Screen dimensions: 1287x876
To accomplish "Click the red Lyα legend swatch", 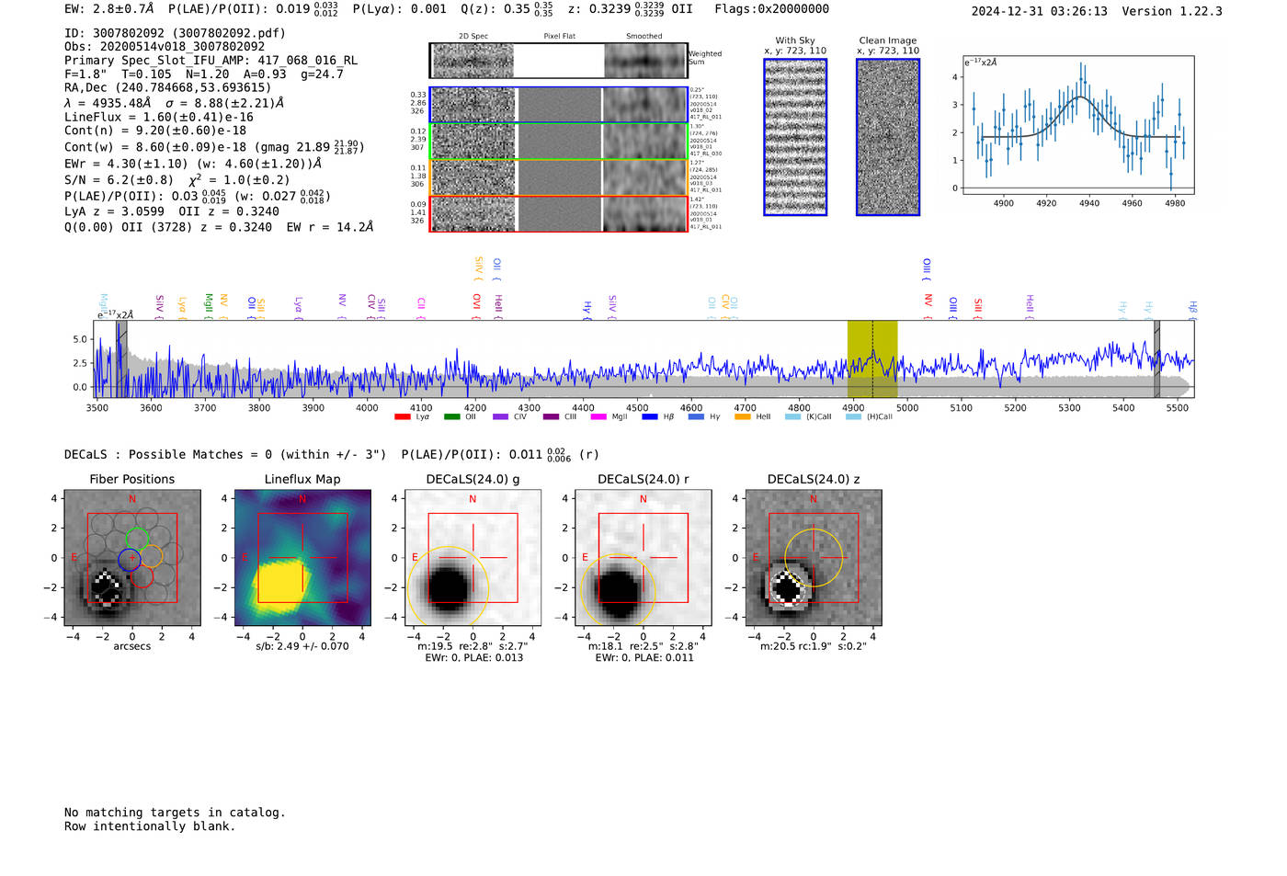I will click(x=402, y=417).
